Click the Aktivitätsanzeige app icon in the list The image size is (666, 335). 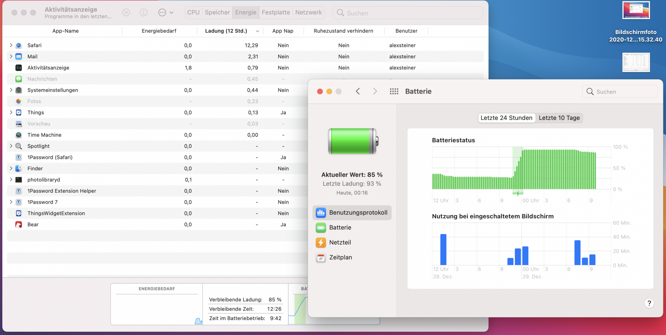pyautogui.click(x=19, y=68)
